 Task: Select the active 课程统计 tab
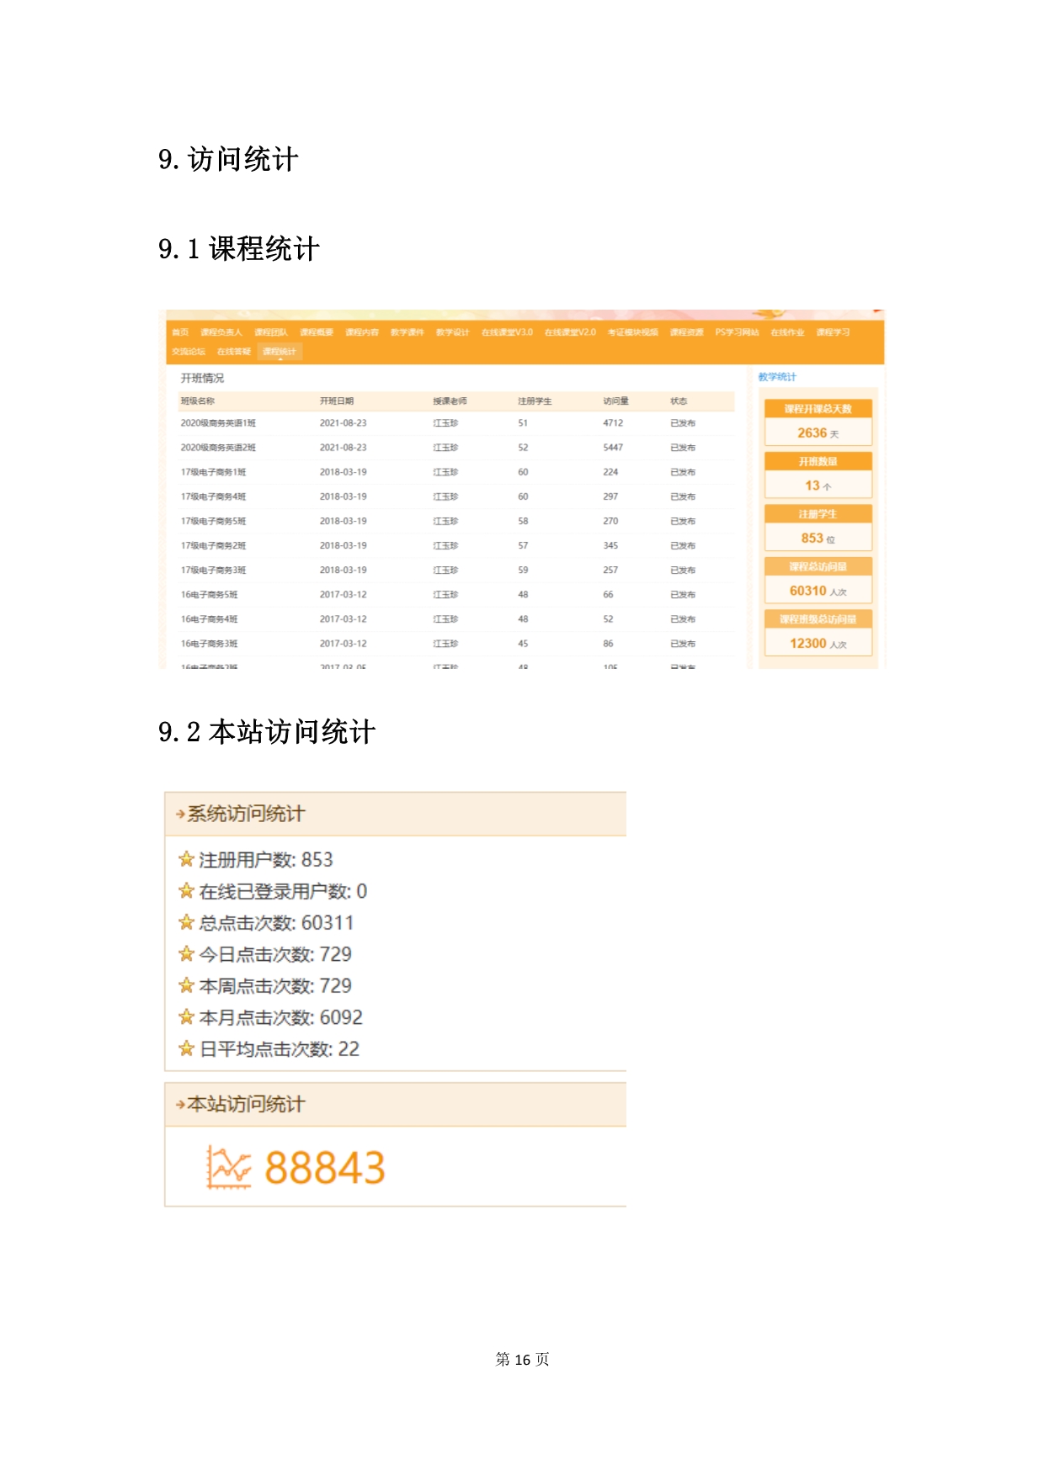click(x=280, y=352)
